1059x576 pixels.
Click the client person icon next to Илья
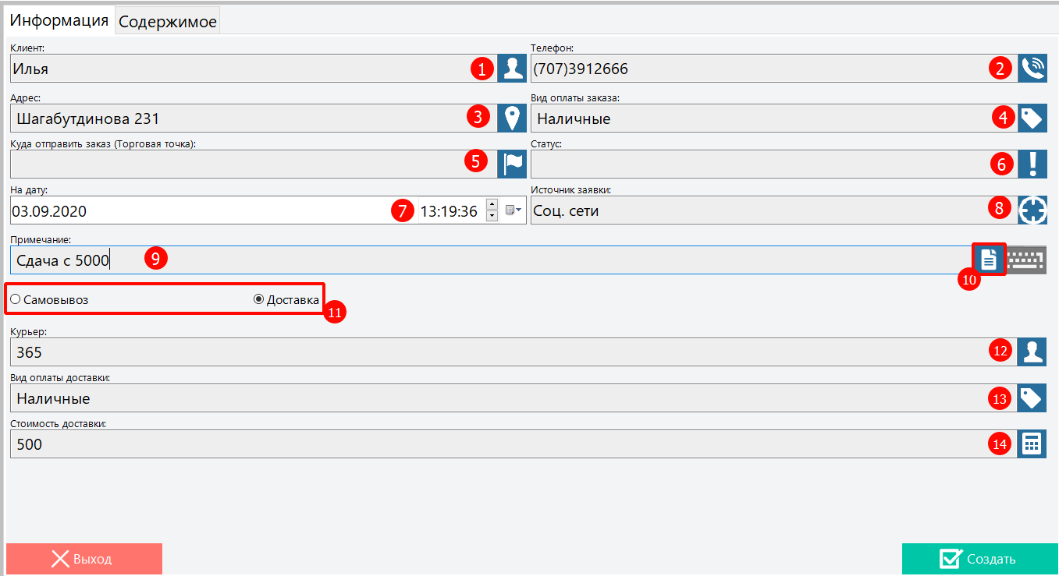pyautogui.click(x=512, y=69)
